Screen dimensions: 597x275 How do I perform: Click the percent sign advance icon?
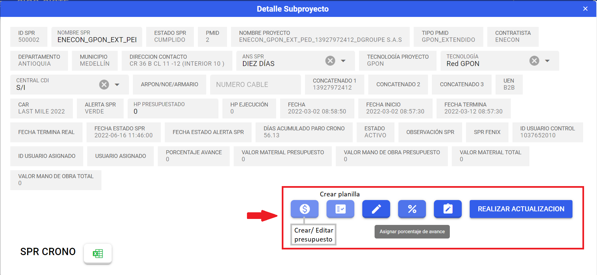tap(412, 209)
